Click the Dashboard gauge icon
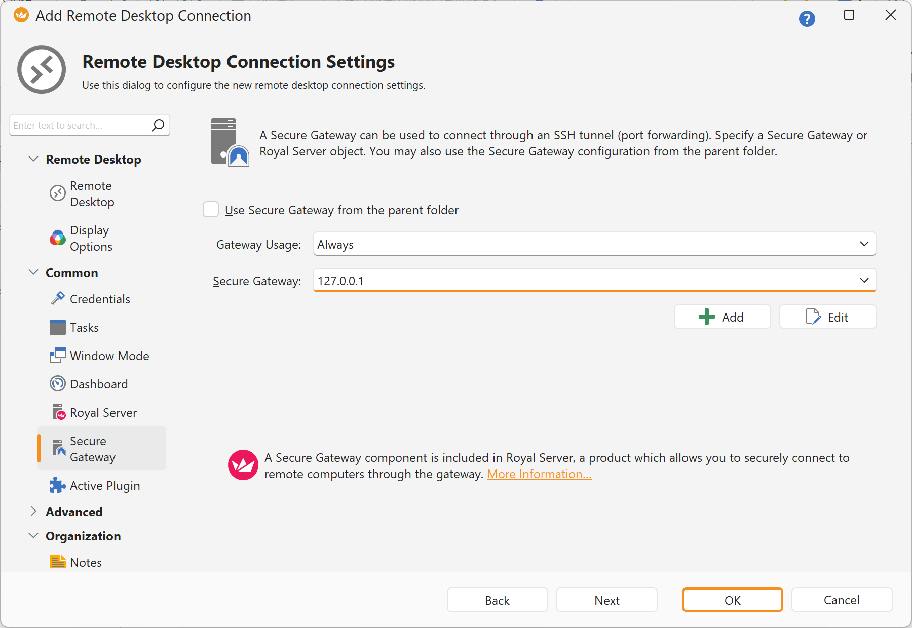The width and height of the screenshot is (912, 628). 57,383
